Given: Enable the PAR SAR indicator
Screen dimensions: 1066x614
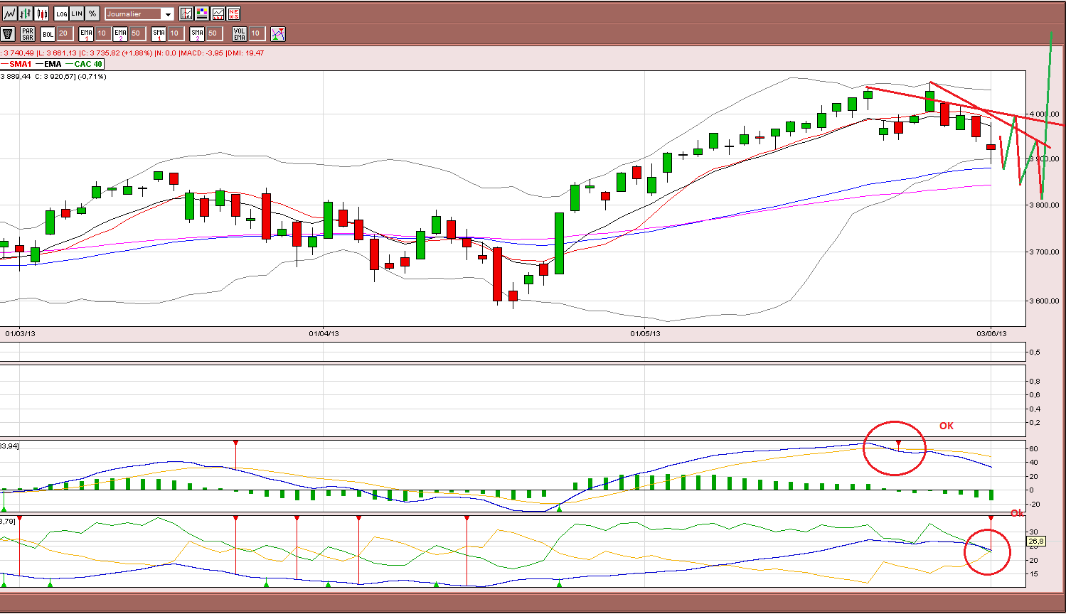Looking at the screenshot, I should click(28, 33).
